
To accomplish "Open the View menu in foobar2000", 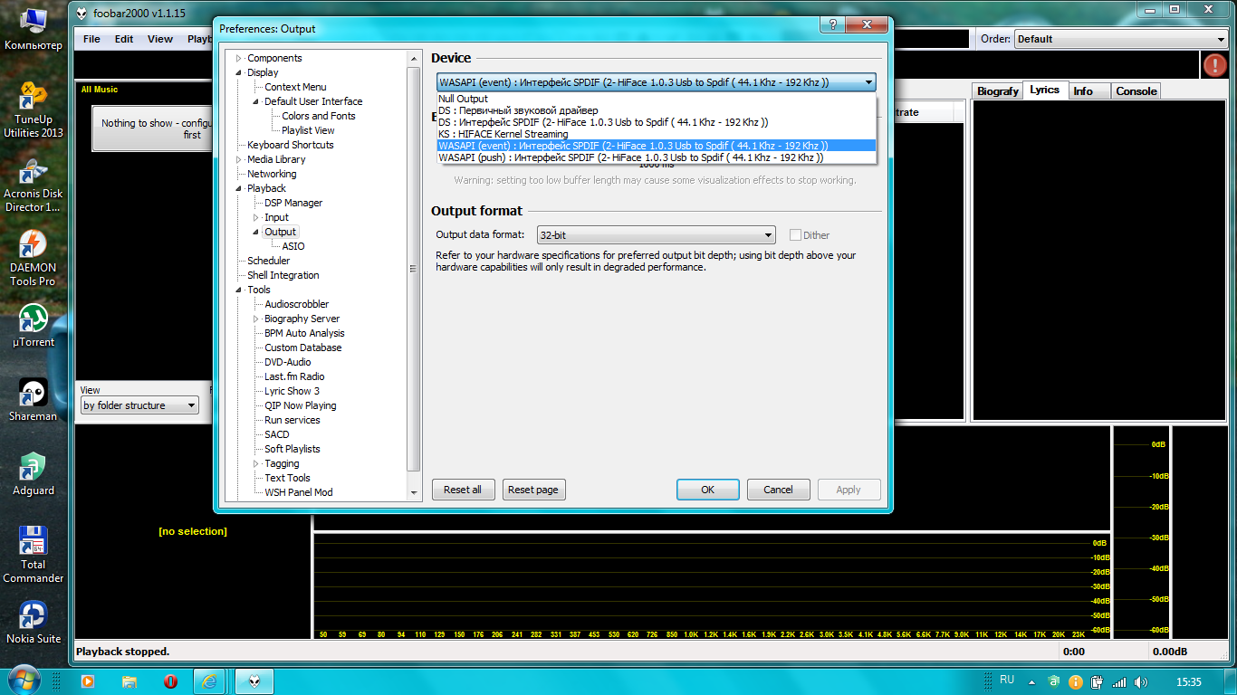I will coord(160,39).
